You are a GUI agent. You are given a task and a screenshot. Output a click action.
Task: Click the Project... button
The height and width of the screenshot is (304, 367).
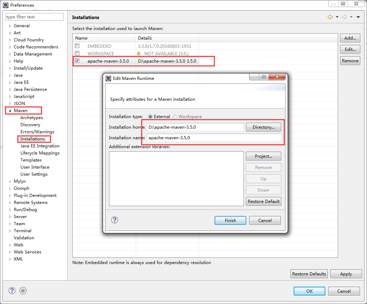pyautogui.click(x=264, y=156)
